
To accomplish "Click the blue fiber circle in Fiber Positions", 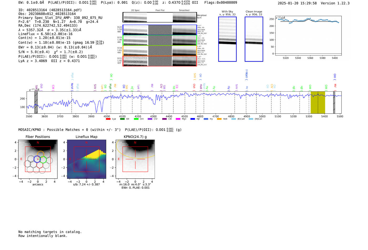I will (x=38, y=159).
